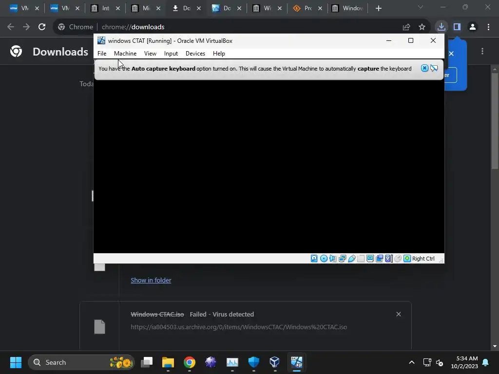Viewport: 499px width, 374px height.
Task: Expand the Chrome tab search dropdown
Action: point(421,7)
